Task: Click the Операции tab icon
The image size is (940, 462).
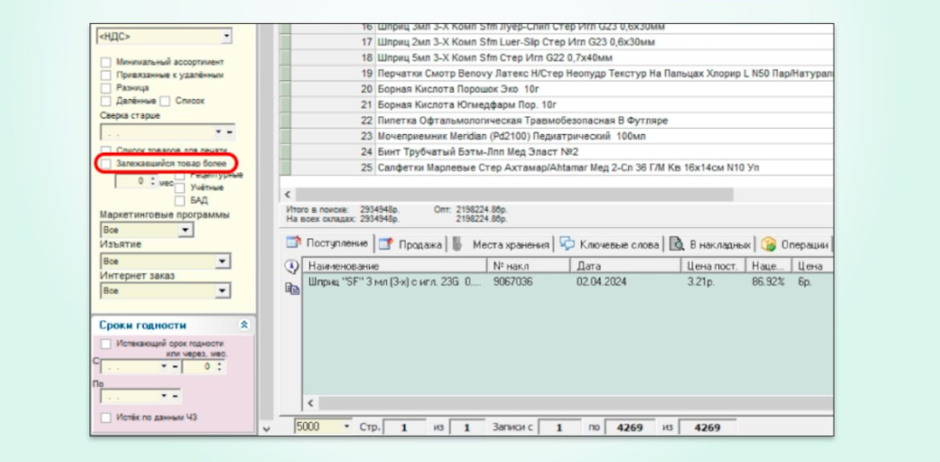Action: coord(768,244)
